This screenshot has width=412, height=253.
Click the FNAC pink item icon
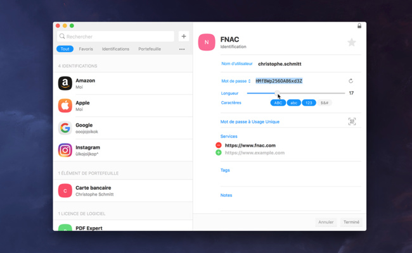coord(207,42)
